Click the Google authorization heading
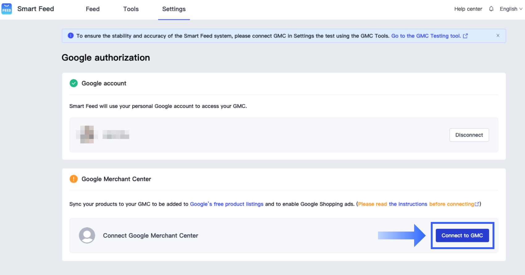 click(106, 58)
